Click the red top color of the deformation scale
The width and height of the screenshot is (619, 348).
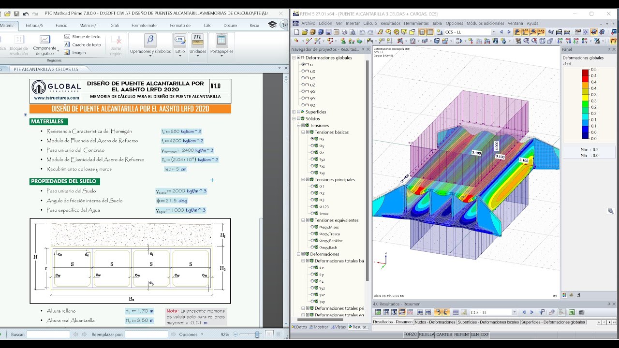click(x=585, y=72)
